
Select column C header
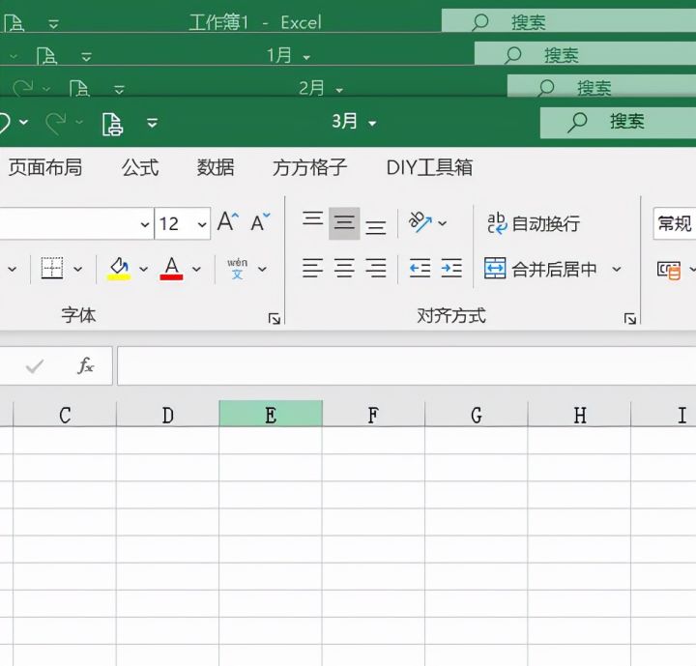point(65,415)
